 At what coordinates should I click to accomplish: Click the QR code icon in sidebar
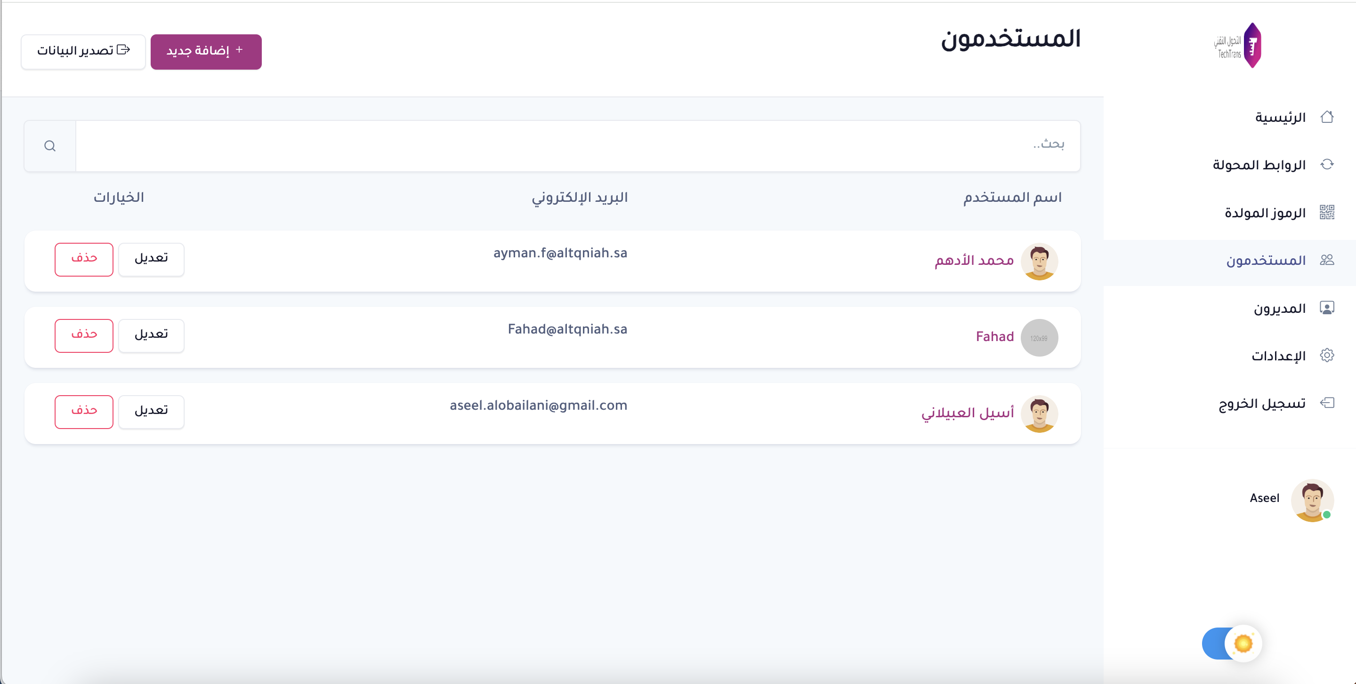(1326, 213)
